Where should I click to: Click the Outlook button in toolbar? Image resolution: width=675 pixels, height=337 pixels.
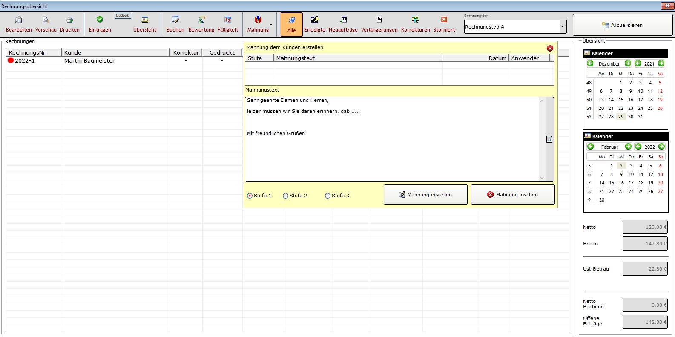(x=123, y=16)
